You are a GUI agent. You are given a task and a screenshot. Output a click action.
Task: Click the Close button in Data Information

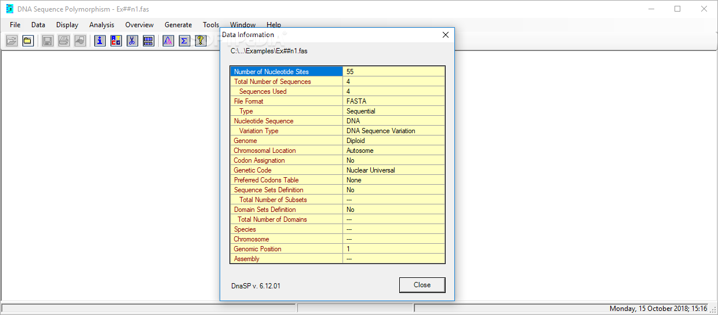422,285
